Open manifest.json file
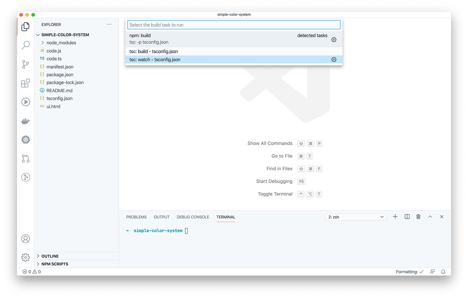The height and width of the screenshot is (298, 468). 60,67
